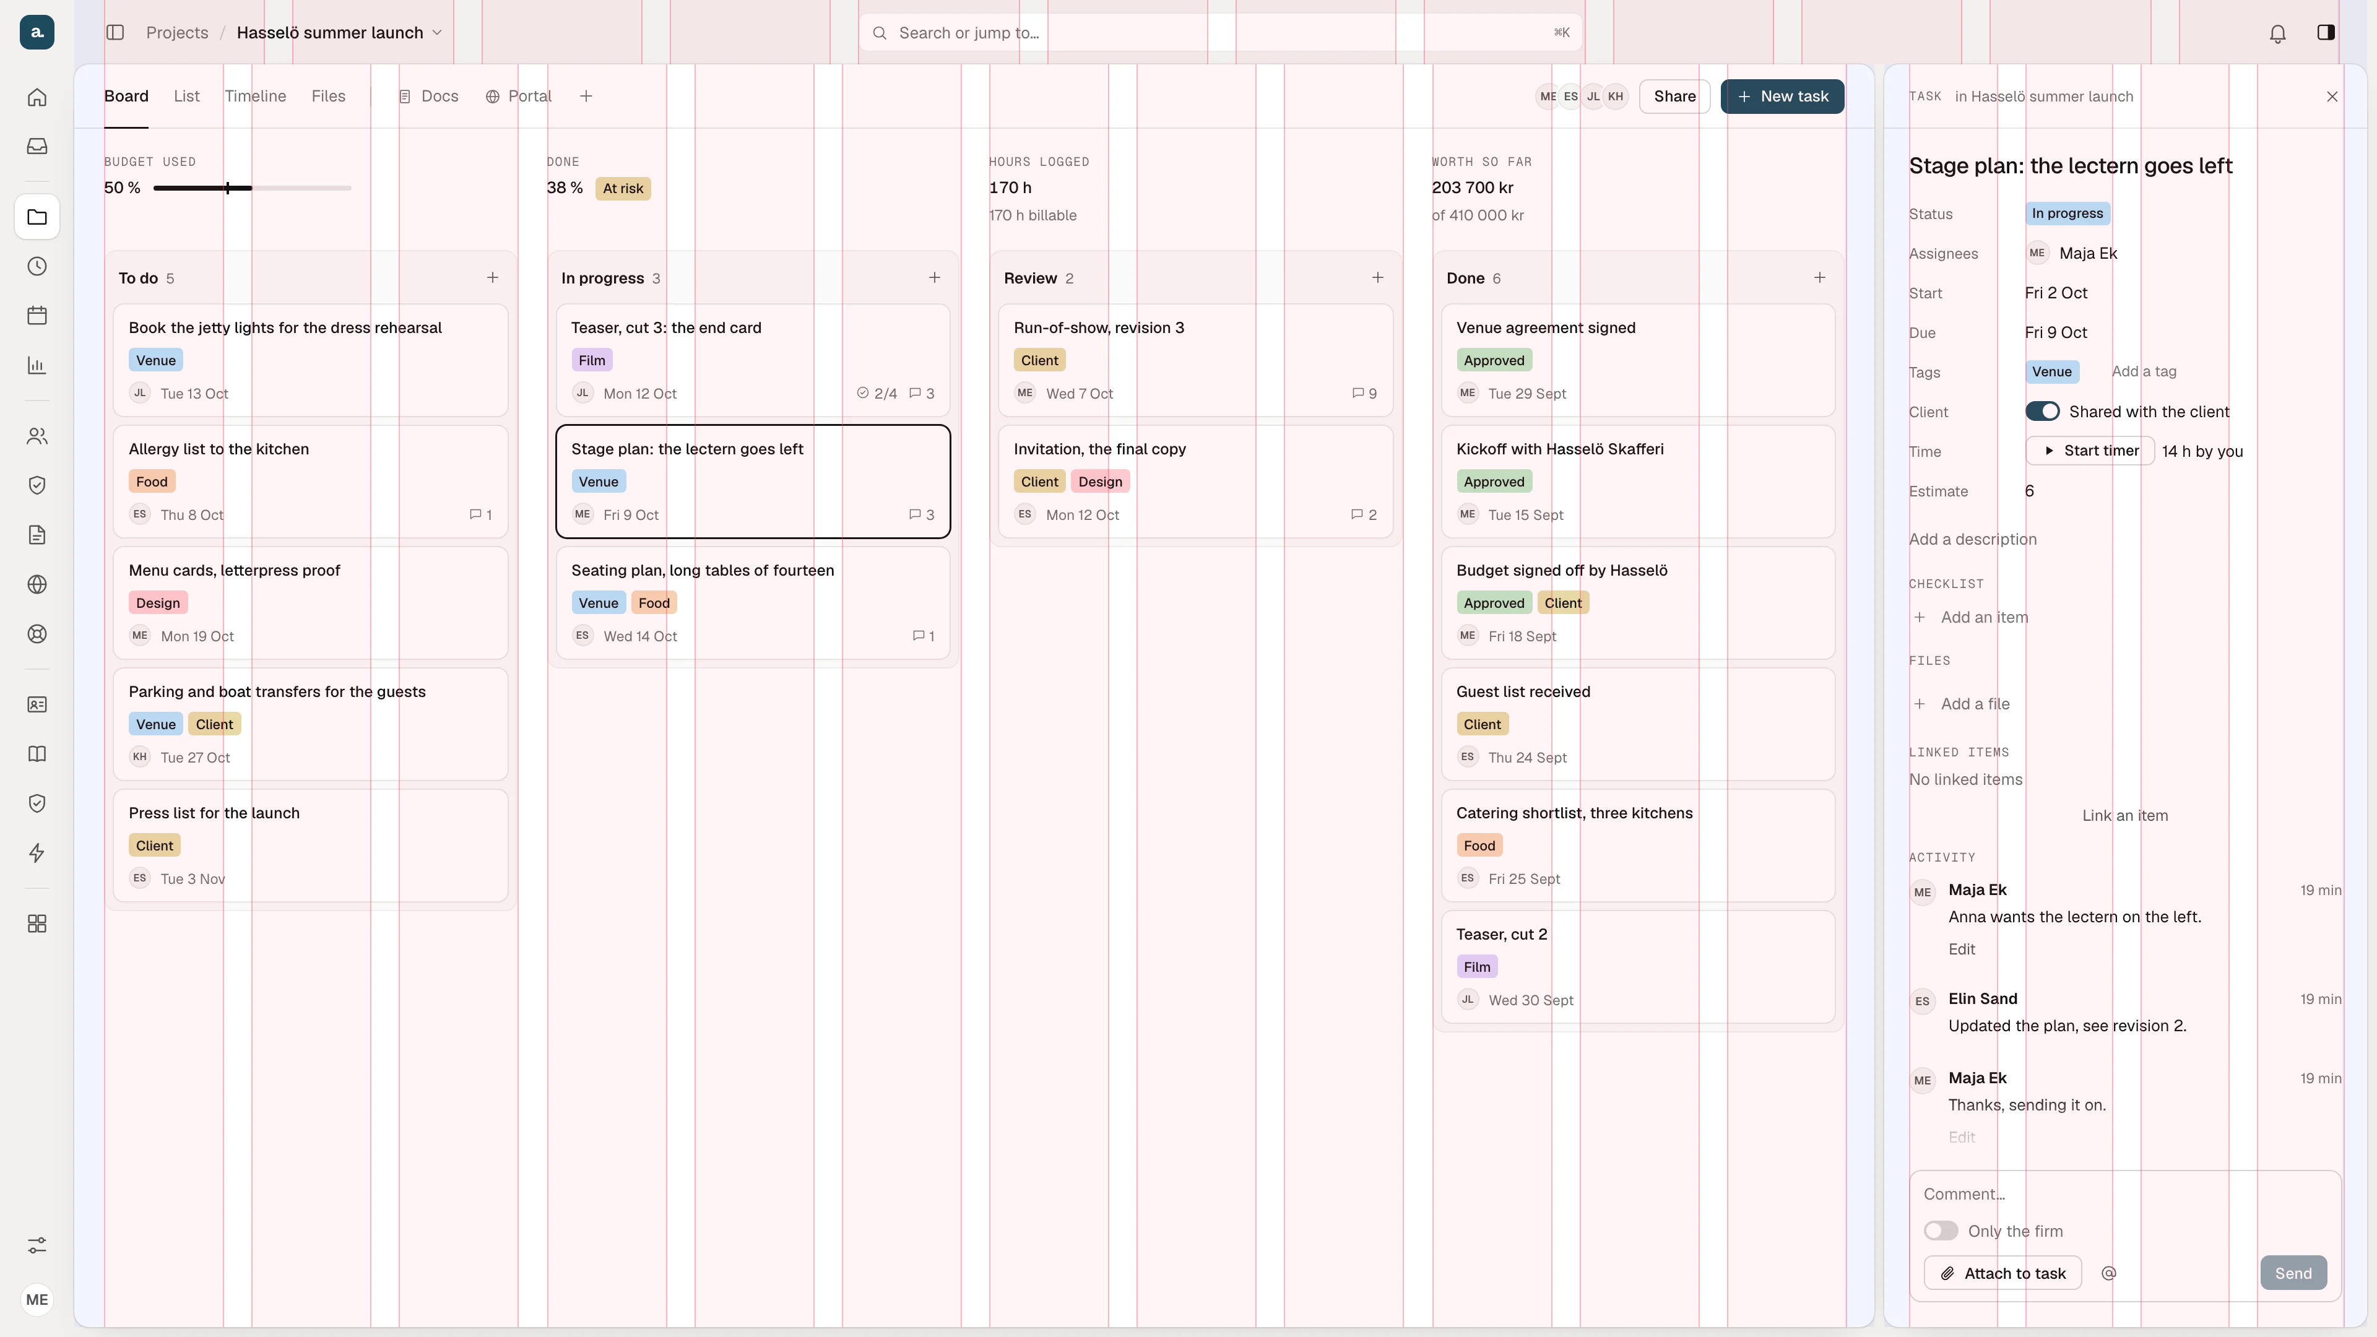The image size is (2377, 1337).
Task: Switch to the Files tab
Action: [x=329, y=96]
